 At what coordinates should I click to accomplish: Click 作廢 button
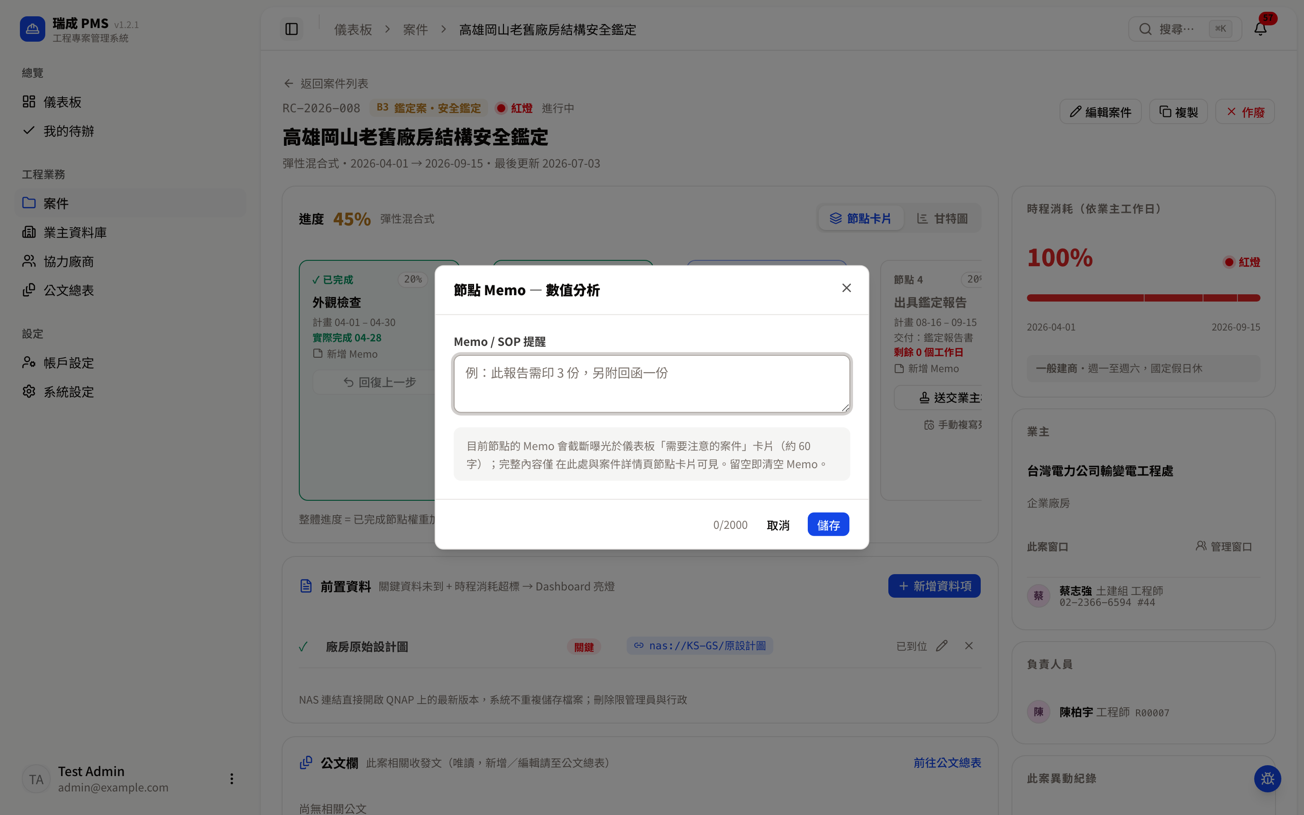coord(1245,111)
